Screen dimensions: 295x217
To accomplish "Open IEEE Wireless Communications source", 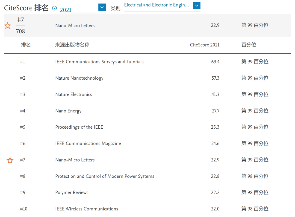I will coord(87,209).
